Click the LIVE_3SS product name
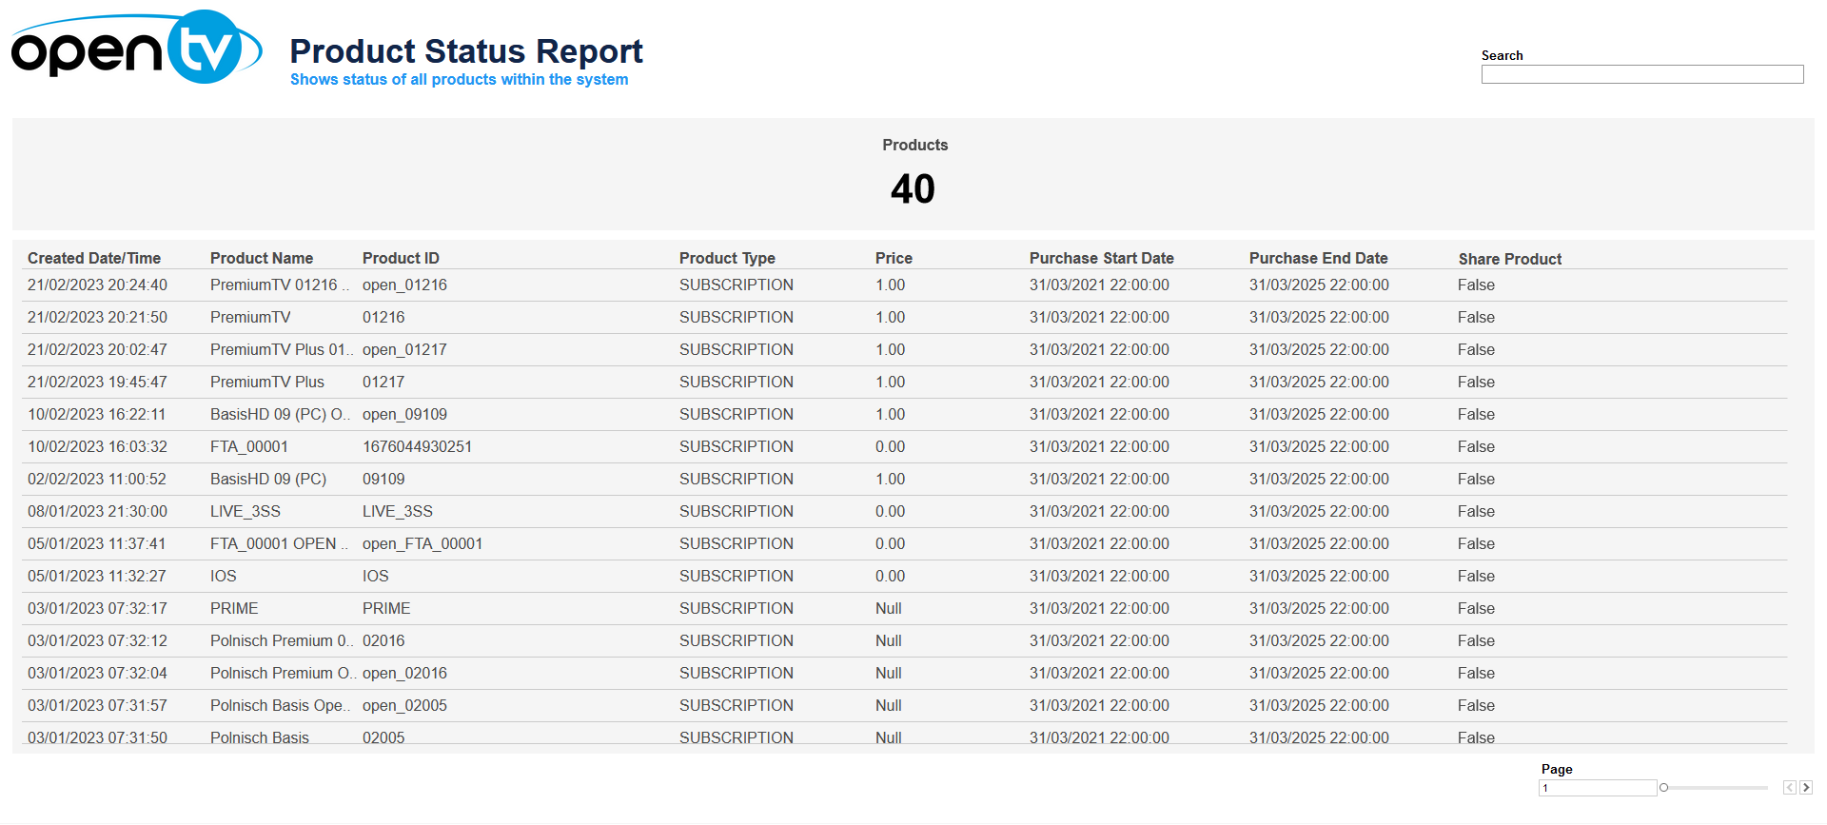 point(246,511)
